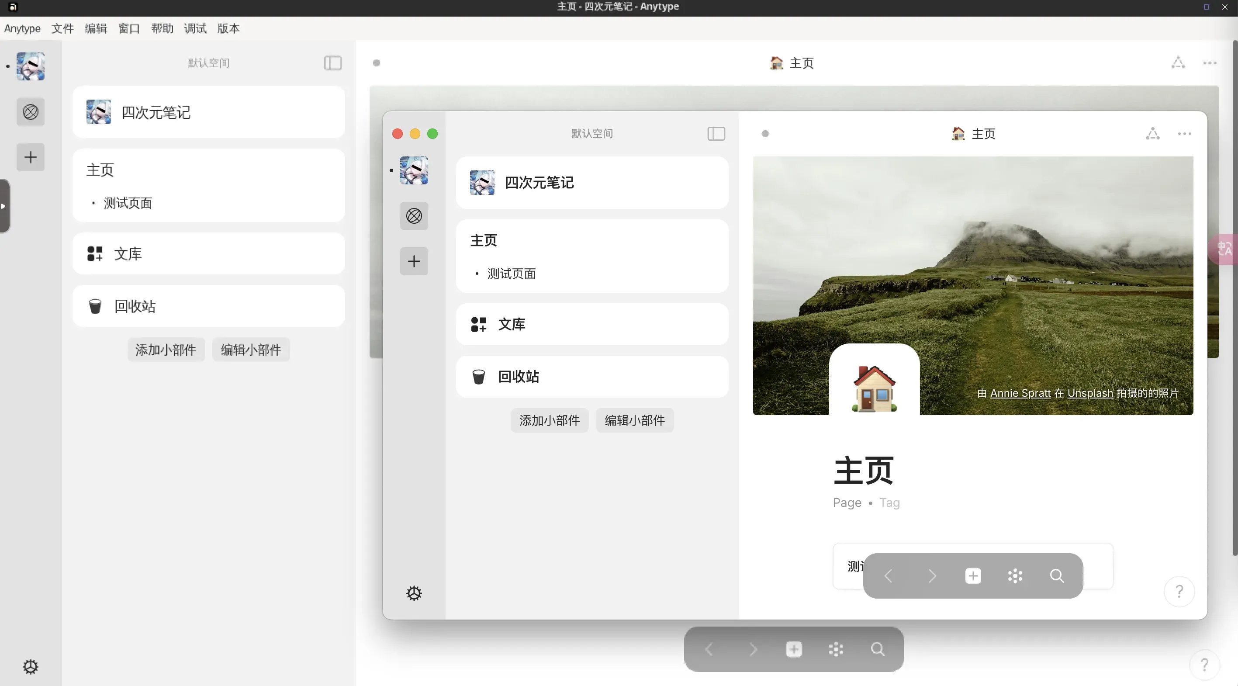This screenshot has width=1238, height=686.
Task: Select 测试页面 under 主页 in the leftmost sidebar
Action: [x=128, y=203]
